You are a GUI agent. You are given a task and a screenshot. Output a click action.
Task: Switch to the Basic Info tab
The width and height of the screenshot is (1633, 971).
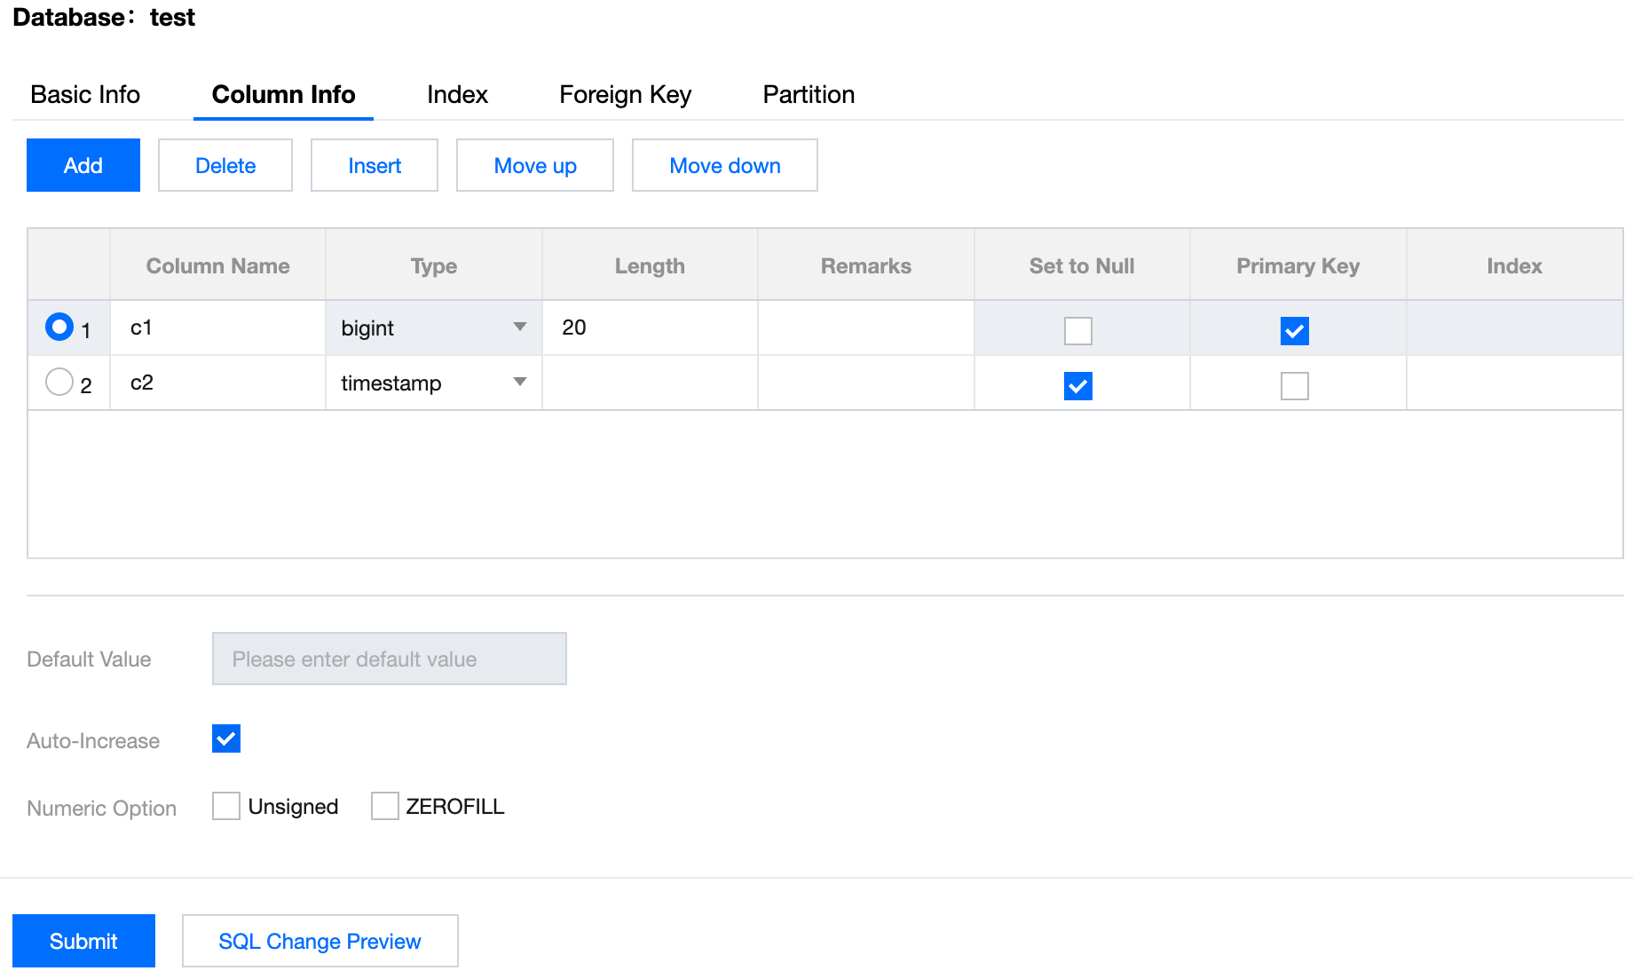click(x=85, y=94)
